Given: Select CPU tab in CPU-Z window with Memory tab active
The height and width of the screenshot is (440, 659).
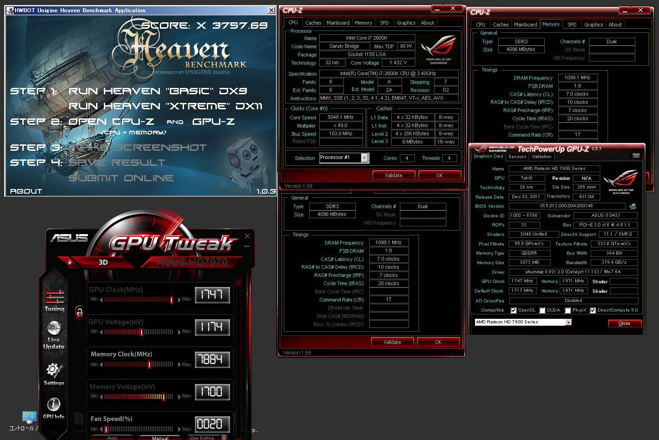Looking at the screenshot, I should (x=480, y=25).
